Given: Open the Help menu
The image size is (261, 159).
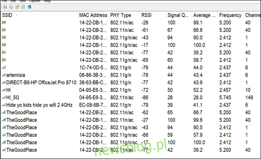Looking at the screenshot, I should tap(47, 1).
